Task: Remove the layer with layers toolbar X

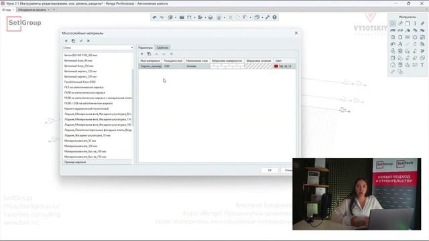Action: [x=172, y=54]
